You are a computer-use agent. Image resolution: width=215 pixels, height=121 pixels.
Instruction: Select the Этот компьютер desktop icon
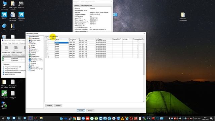click(4, 5)
